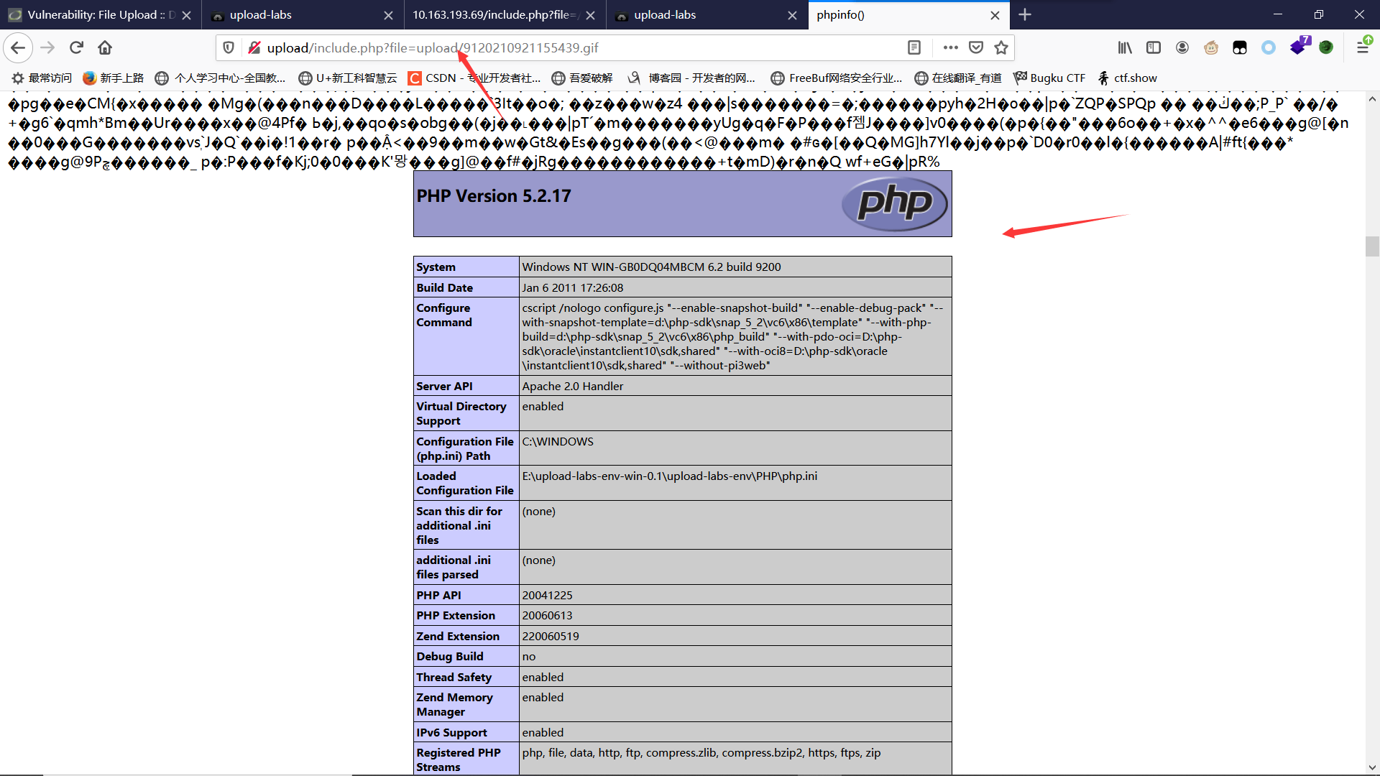
Task: Open 博客园 bookmark
Action: click(x=691, y=78)
